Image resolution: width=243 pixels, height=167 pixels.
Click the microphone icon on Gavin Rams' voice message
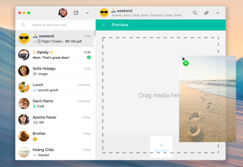click(34, 106)
